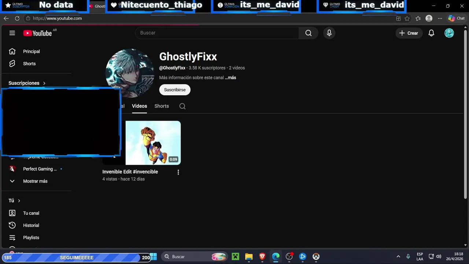
Task: Expand the Suscripciones section chevron
Action: pos(44,83)
